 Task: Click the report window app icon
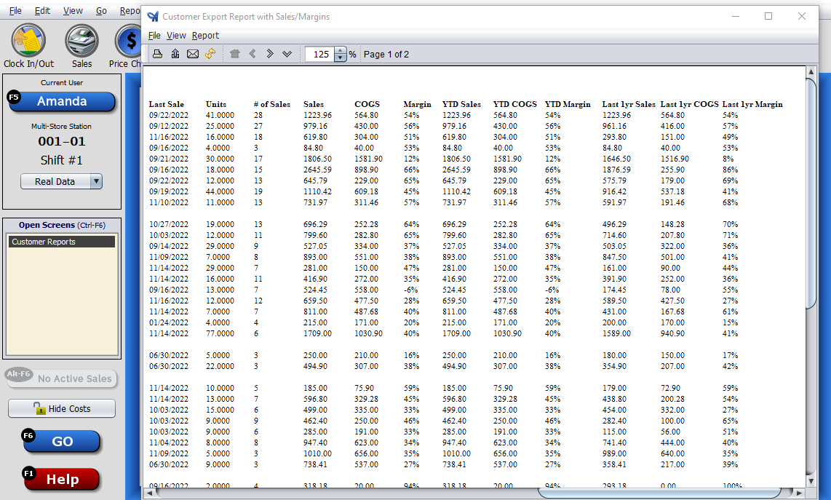153,17
